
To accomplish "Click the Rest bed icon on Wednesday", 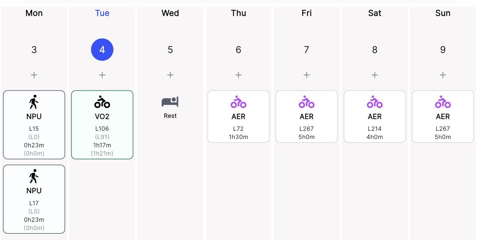I will 170,102.
